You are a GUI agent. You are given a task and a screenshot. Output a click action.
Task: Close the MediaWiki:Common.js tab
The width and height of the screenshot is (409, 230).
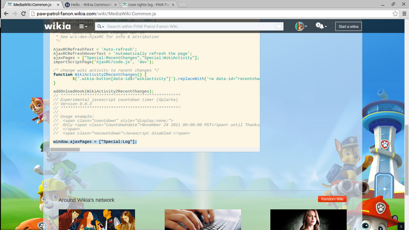tap(58, 4)
